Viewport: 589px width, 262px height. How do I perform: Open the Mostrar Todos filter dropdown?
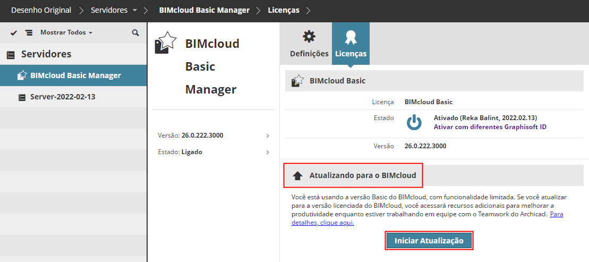(66, 32)
